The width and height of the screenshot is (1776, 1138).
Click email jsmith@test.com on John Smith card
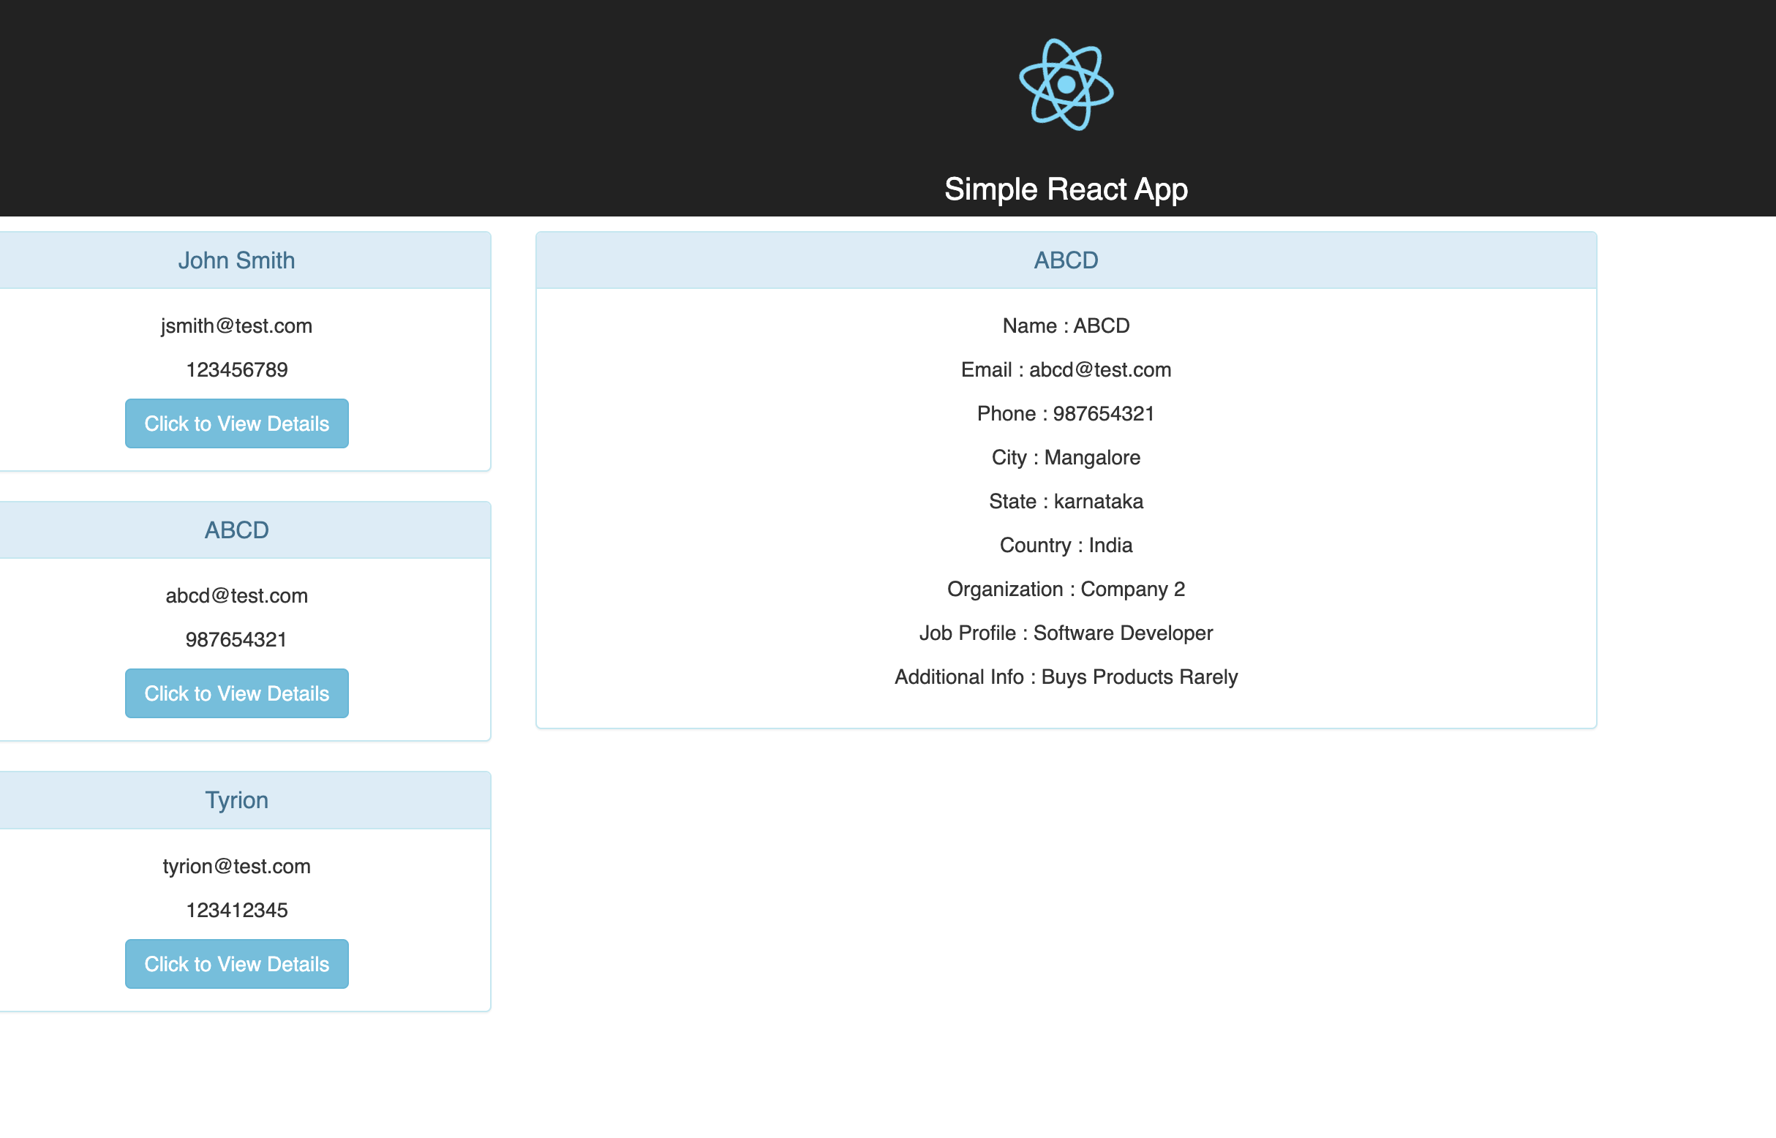[x=236, y=325]
